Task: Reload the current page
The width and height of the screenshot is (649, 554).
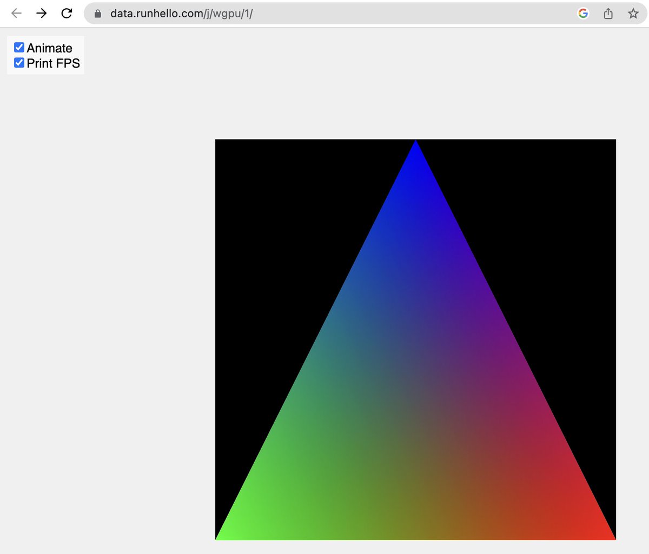Action: [67, 14]
